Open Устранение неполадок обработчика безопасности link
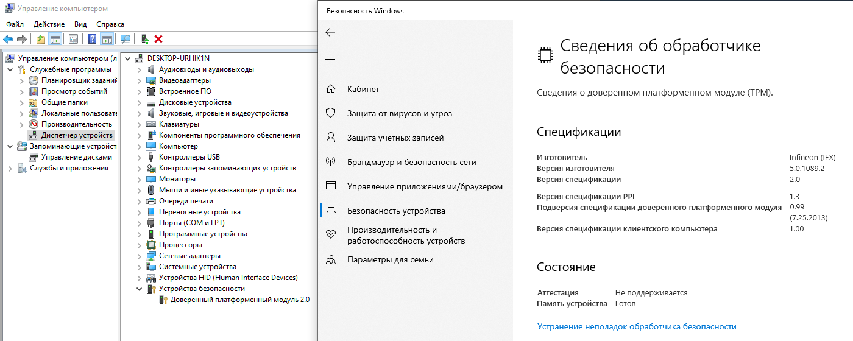The height and width of the screenshot is (341, 853). point(637,327)
